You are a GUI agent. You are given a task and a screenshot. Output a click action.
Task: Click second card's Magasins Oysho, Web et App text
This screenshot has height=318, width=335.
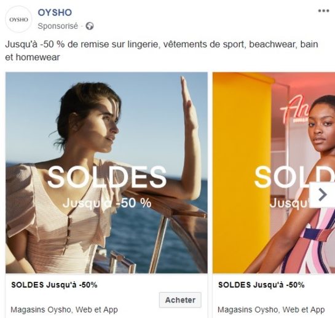[271, 309]
